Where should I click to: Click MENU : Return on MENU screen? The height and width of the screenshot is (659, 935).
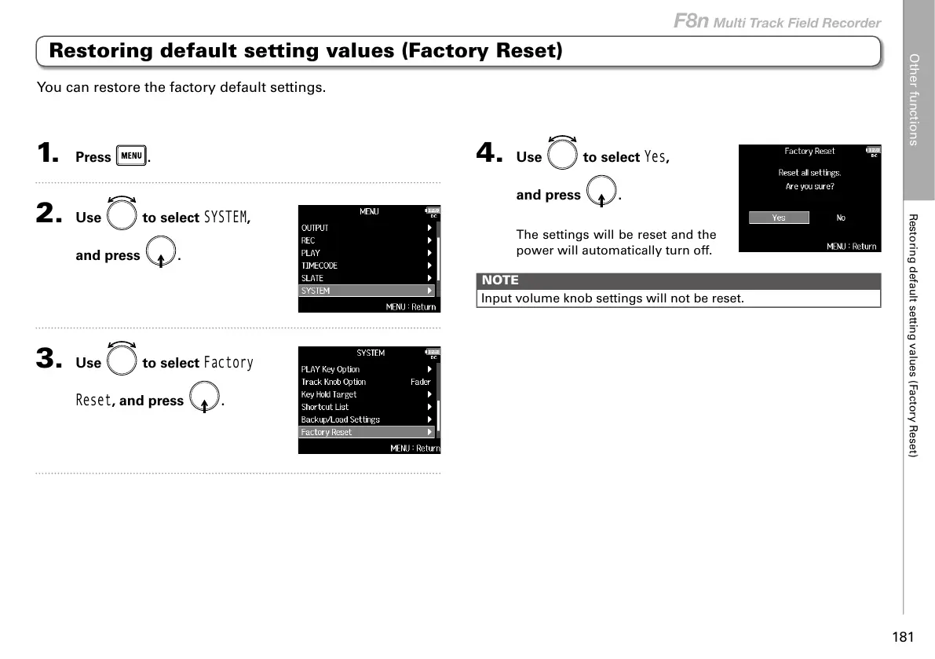[x=411, y=306]
